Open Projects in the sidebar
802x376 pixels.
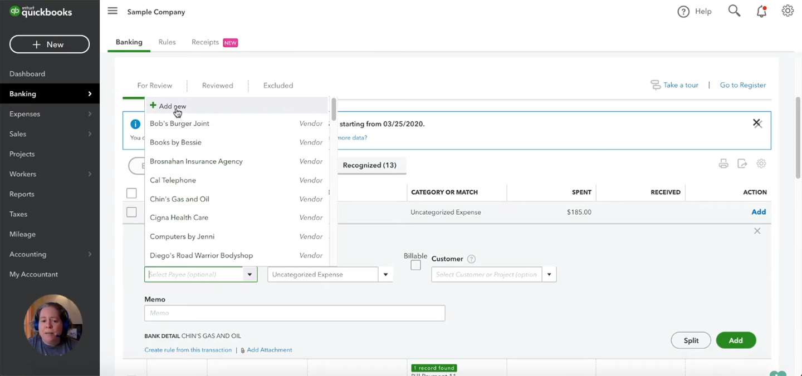(22, 154)
